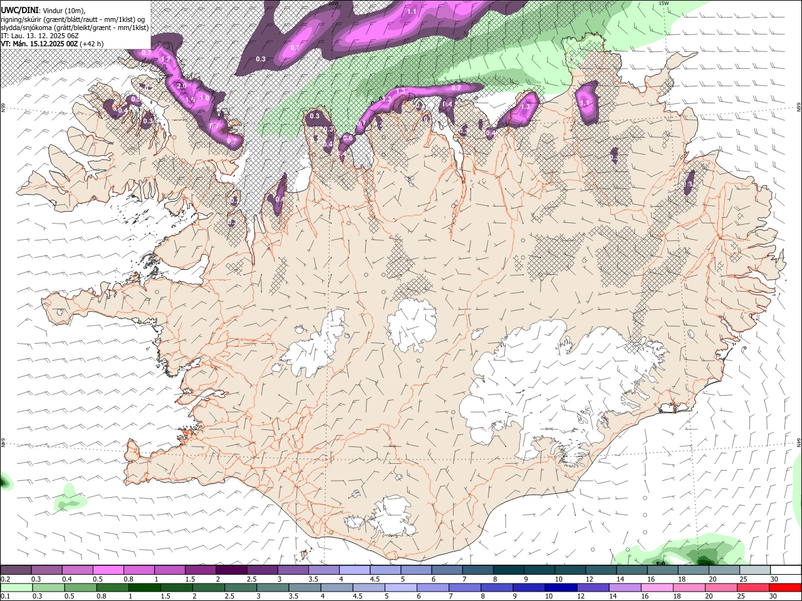The image size is (802, 601).
Task: Click the '0.1' label under lower legend
Action: tap(4, 597)
